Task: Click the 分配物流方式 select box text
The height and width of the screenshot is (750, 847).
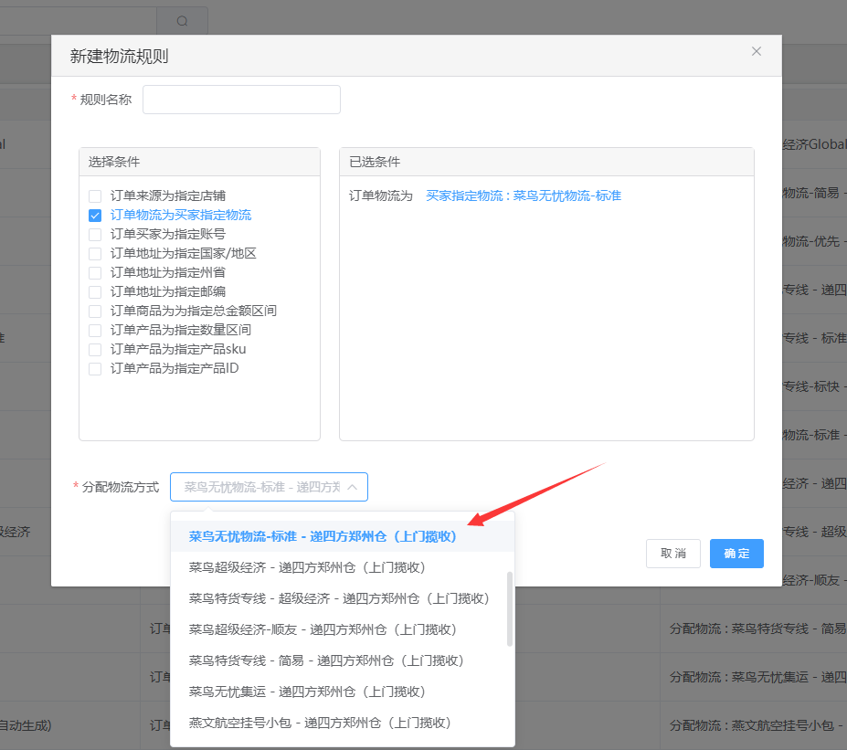Action: tap(262, 487)
